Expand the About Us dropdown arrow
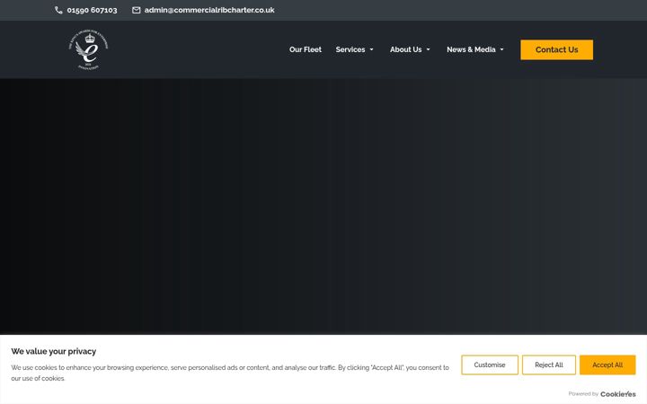The height and width of the screenshot is (404, 647). 428,49
